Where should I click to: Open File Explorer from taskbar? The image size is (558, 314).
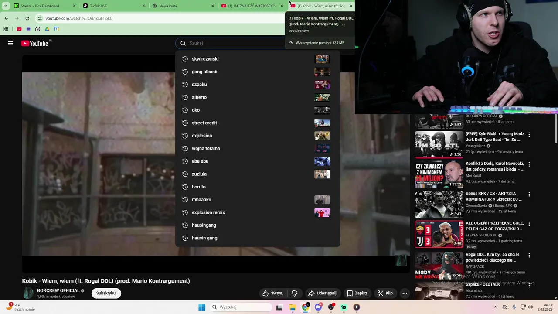(x=292, y=307)
